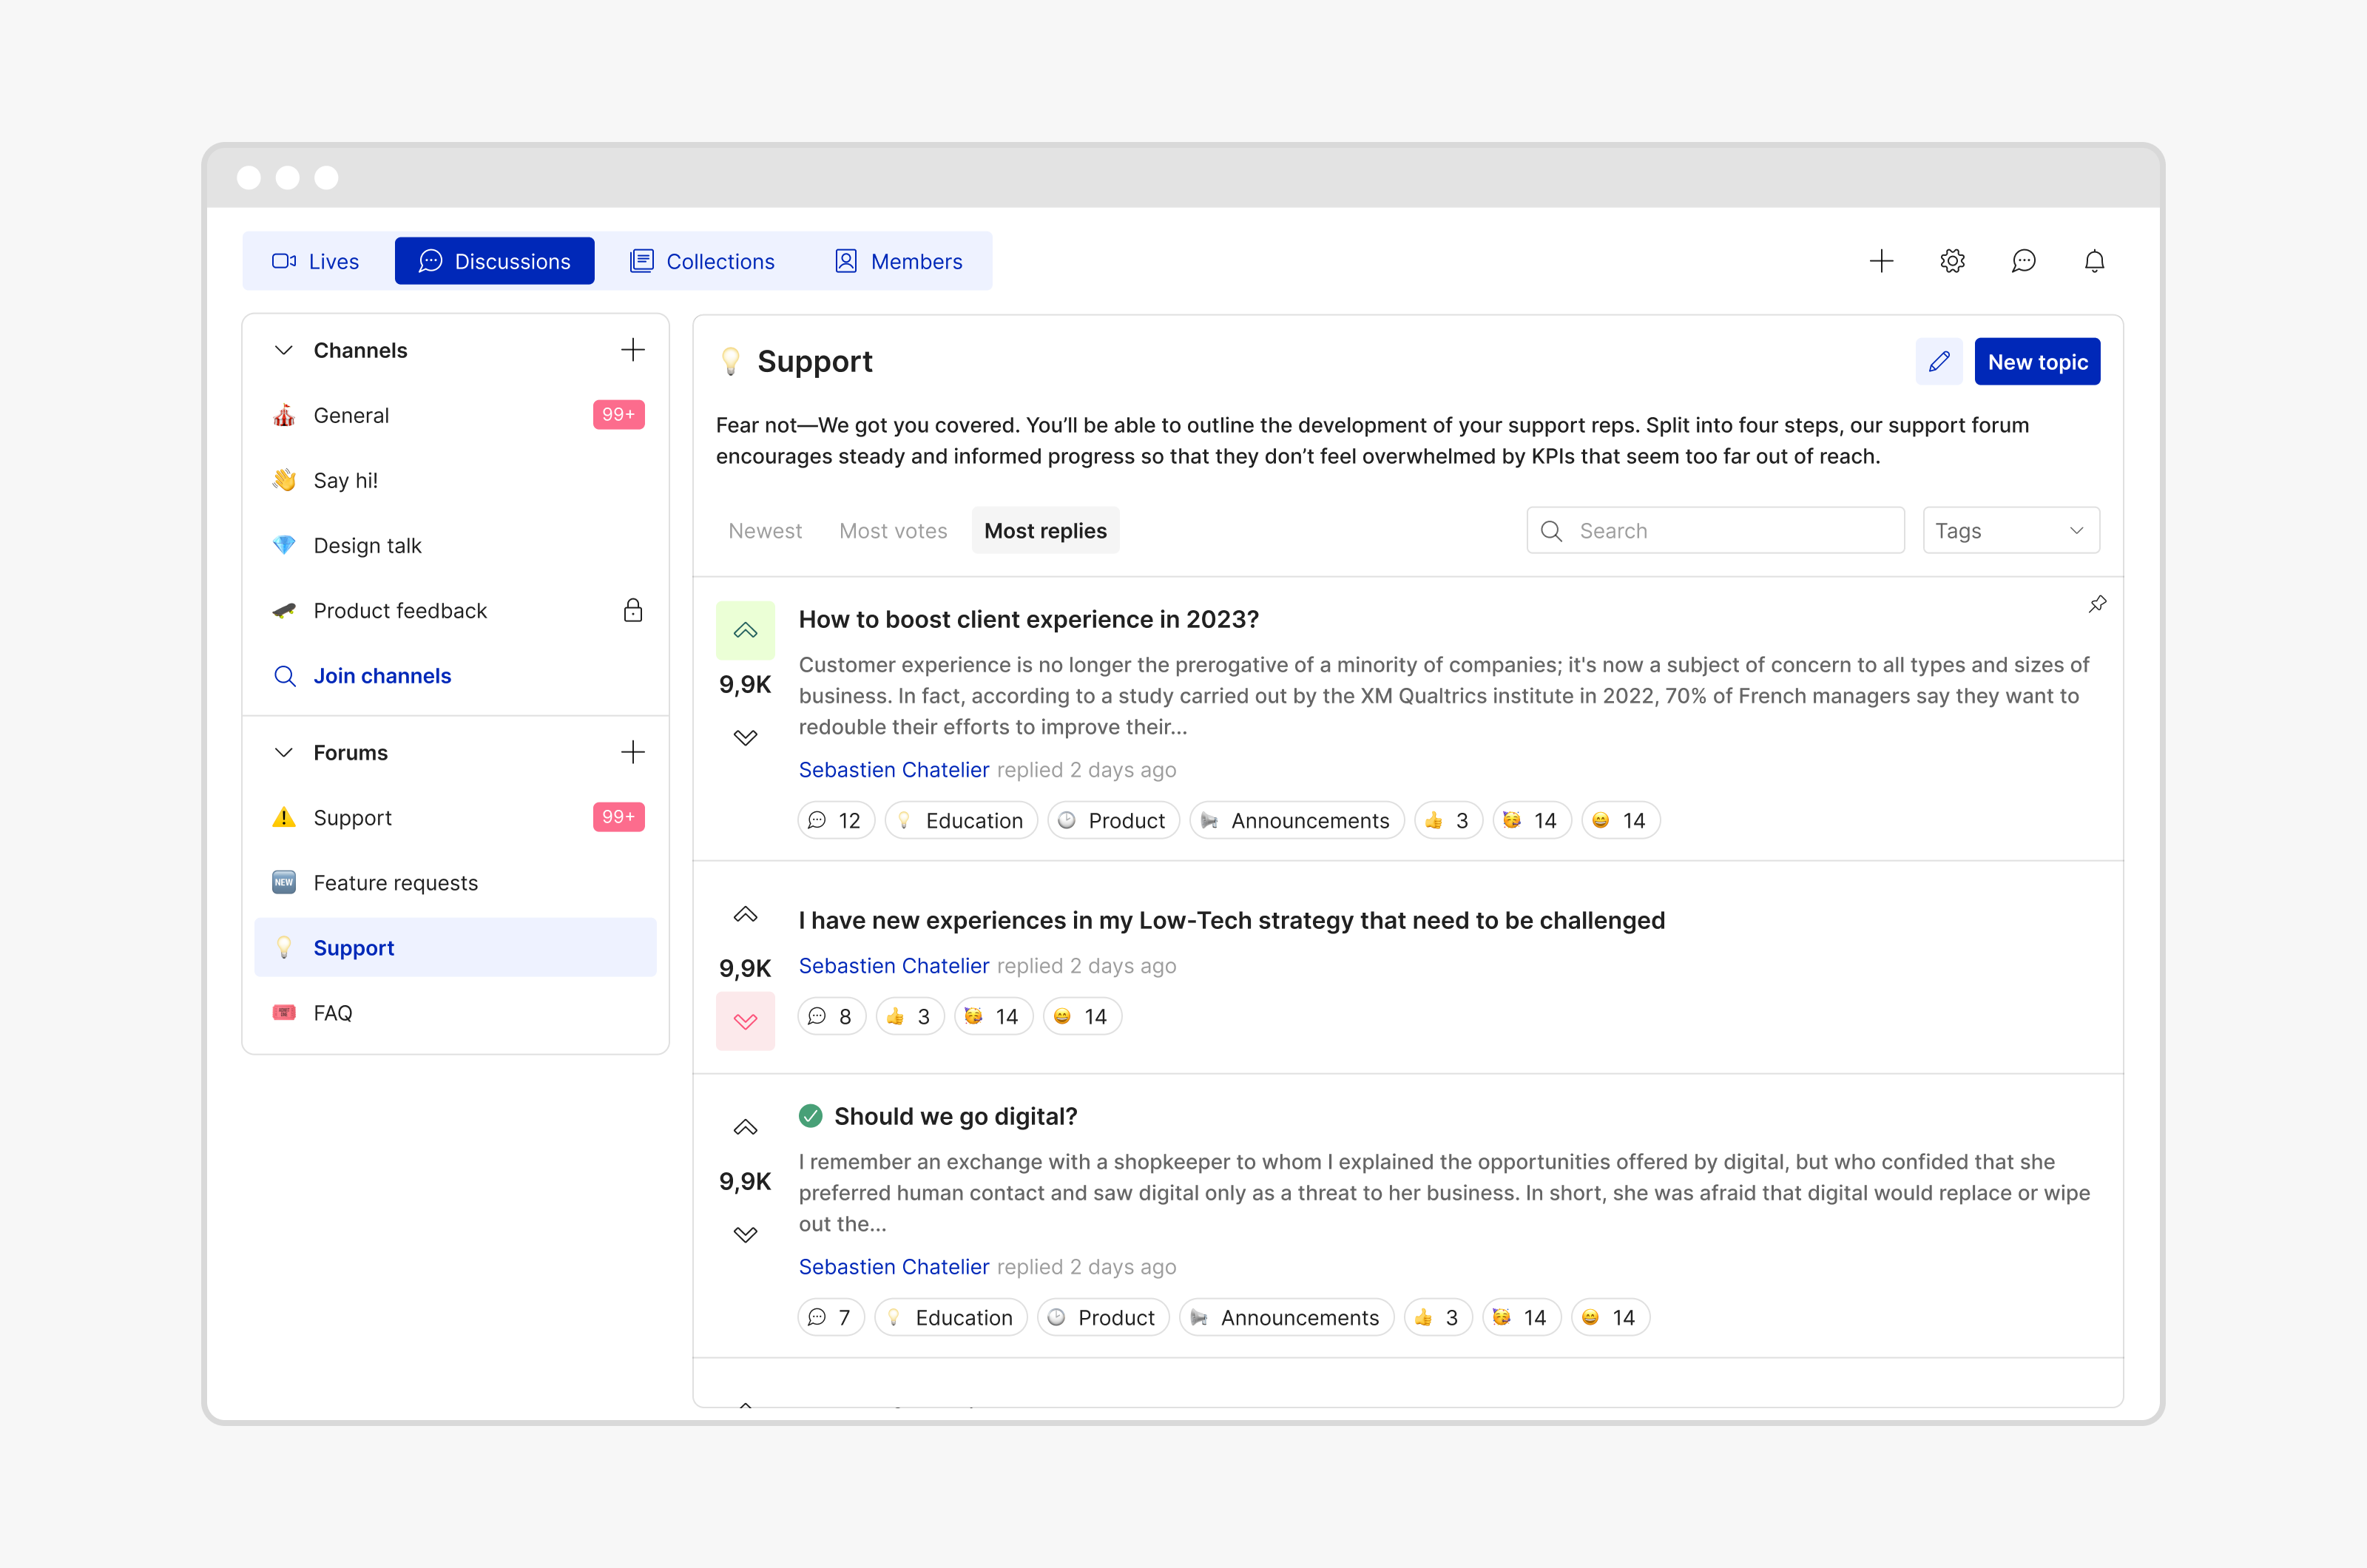
Task: Sort topics by Newest
Action: pos(765,530)
